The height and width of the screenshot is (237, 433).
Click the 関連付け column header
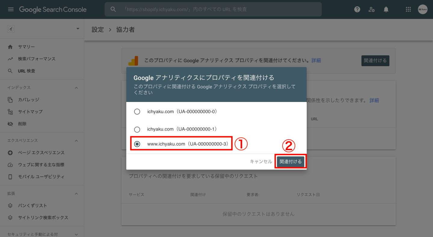click(198, 195)
